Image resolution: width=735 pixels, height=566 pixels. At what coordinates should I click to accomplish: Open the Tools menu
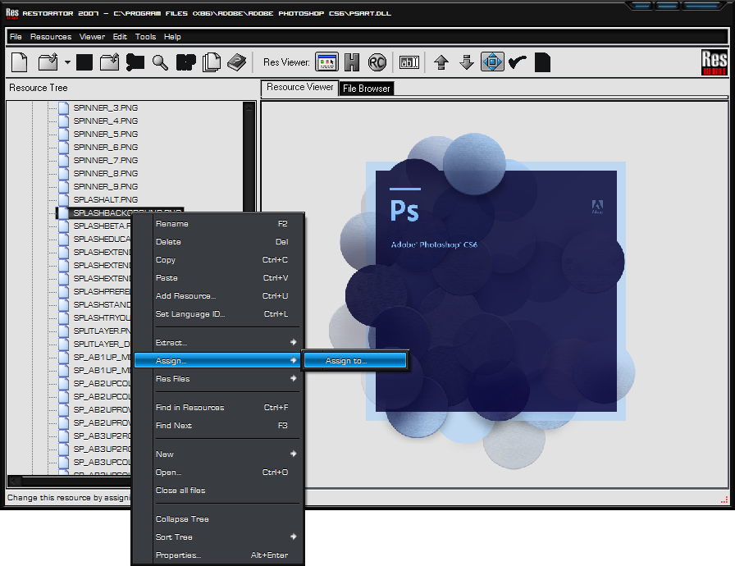coord(145,37)
